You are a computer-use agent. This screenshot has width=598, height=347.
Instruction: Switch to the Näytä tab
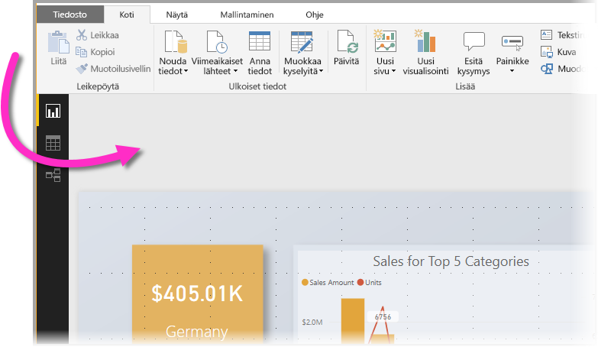click(176, 15)
